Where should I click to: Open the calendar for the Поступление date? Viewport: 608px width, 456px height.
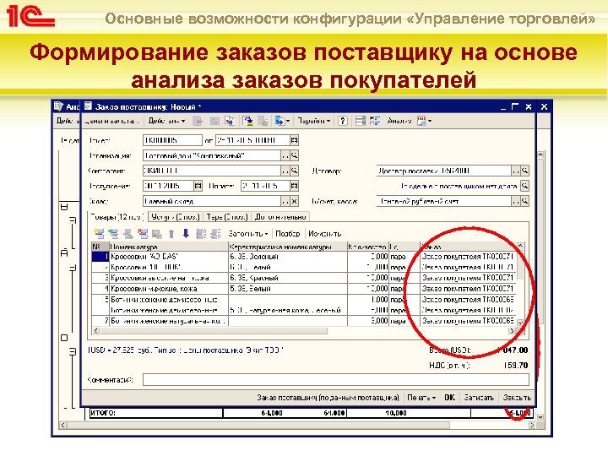(x=198, y=186)
